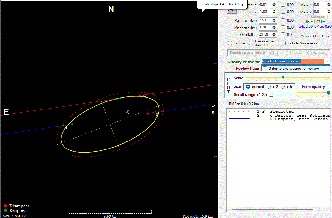Click the Mass X input field

click(321, 5)
